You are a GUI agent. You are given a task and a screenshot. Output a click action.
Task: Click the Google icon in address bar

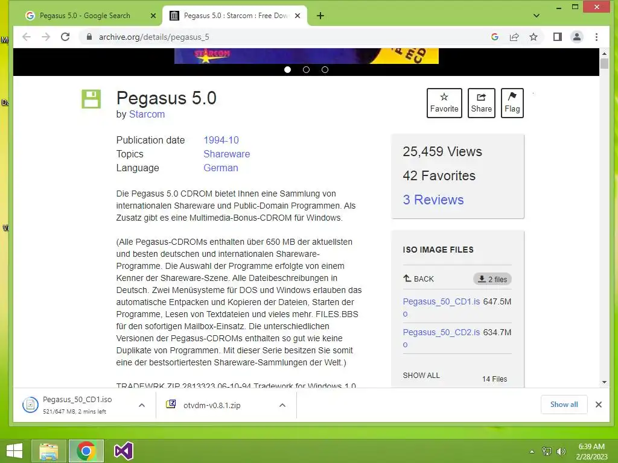tap(495, 37)
